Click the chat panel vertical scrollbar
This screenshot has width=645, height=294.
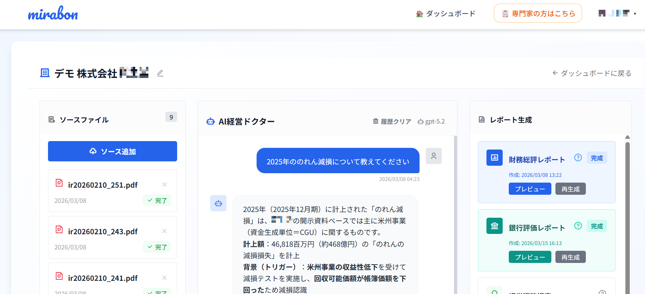coord(455,215)
